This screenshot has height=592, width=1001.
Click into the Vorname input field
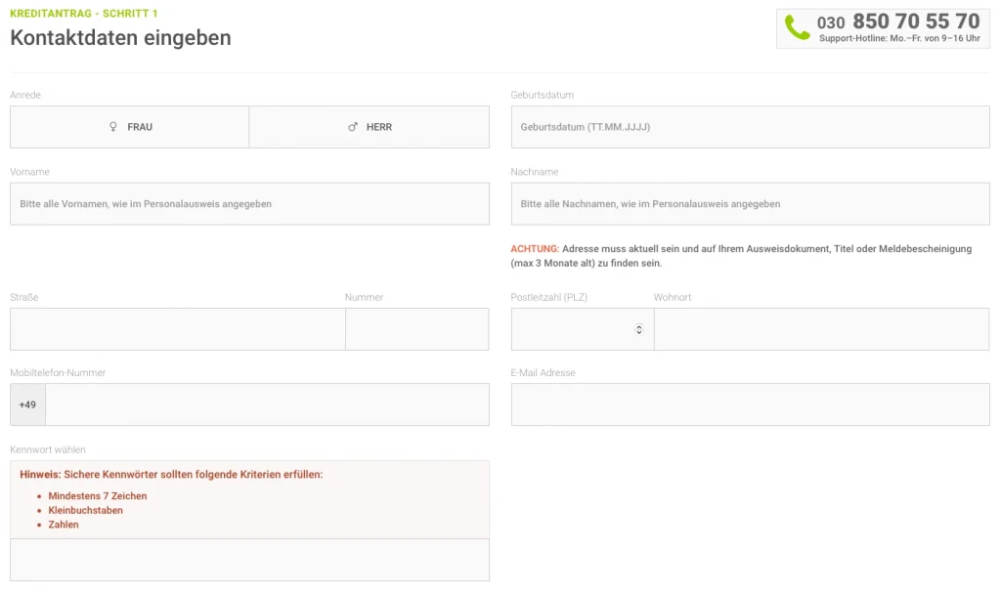tap(249, 204)
